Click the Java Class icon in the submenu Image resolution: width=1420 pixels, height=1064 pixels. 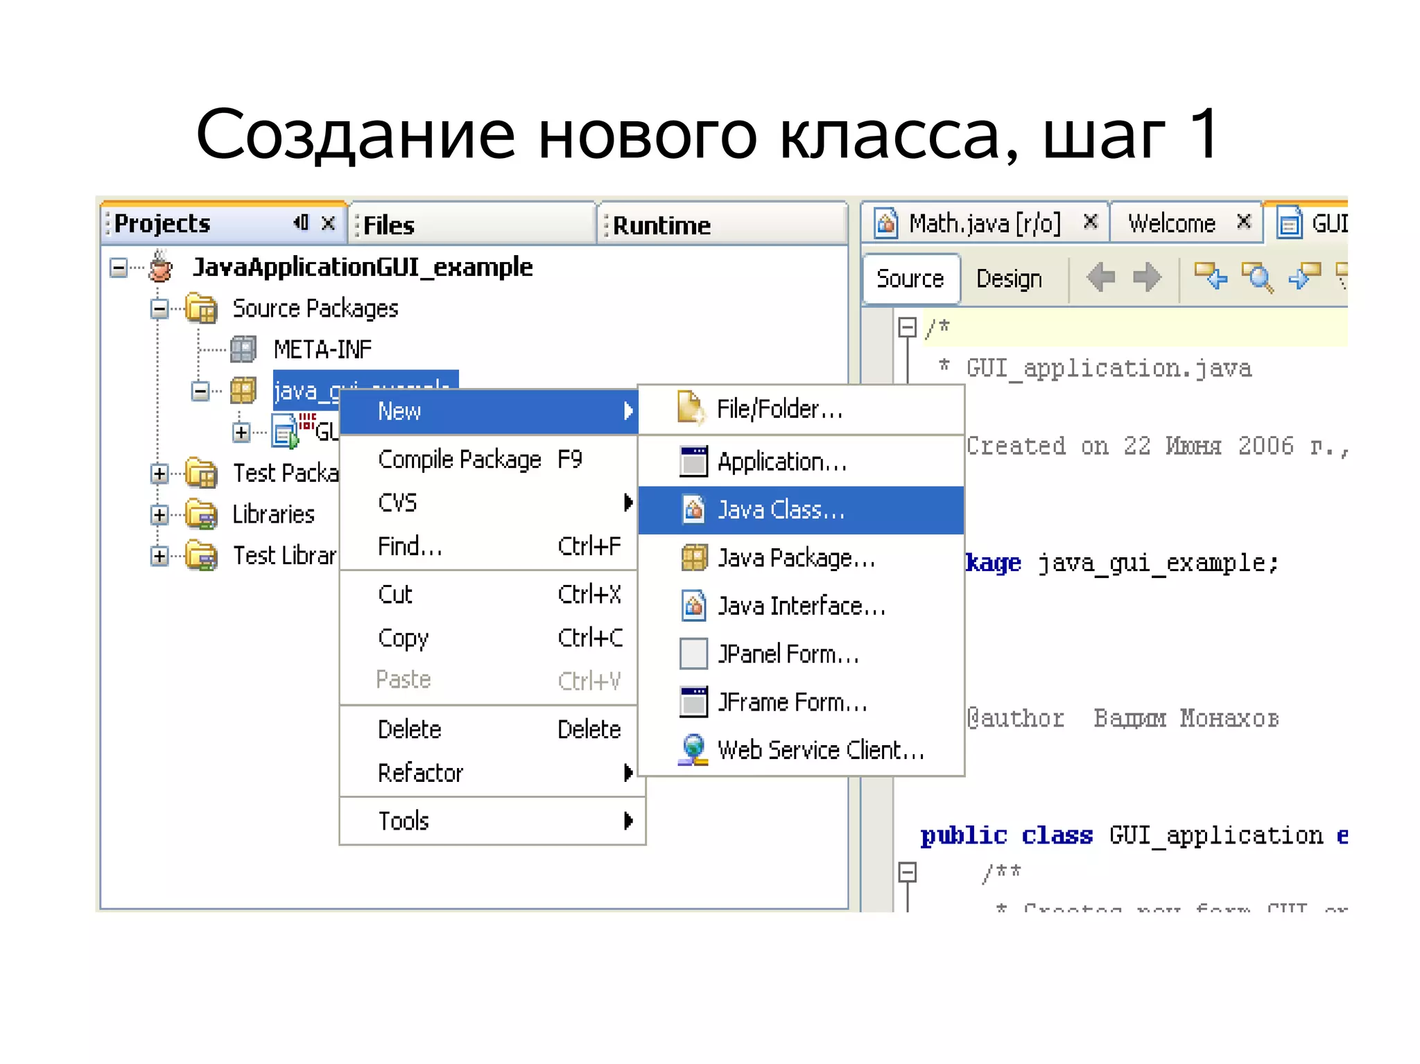point(693,509)
